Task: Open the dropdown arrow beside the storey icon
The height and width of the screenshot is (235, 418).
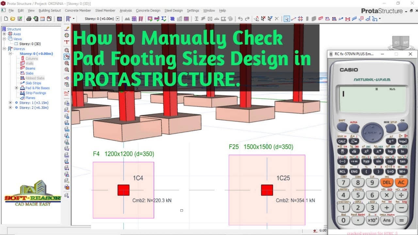Action: coord(73,19)
